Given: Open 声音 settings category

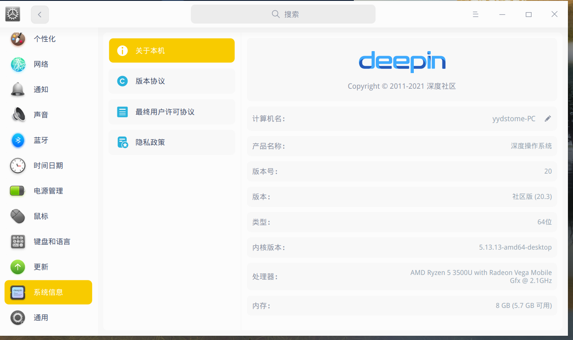Looking at the screenshot, I should click(x=48, y=115).
